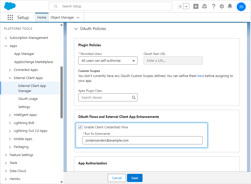251x184 pixels.
Task: Click the Plugin Policies heading
Action: pyautogui.click(x=89, y=45)
